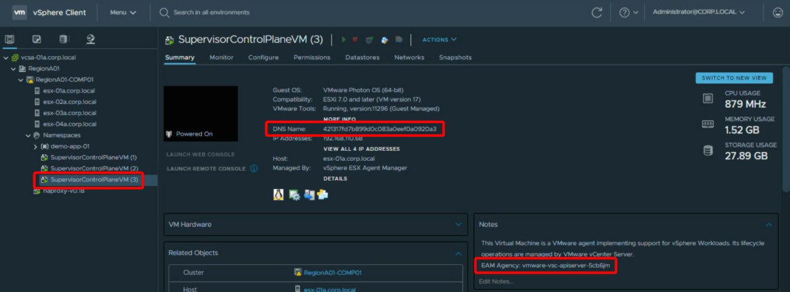The image size is (790, 292).
Task: Expand the VM Hardware panel
Action: pos(458,225)
